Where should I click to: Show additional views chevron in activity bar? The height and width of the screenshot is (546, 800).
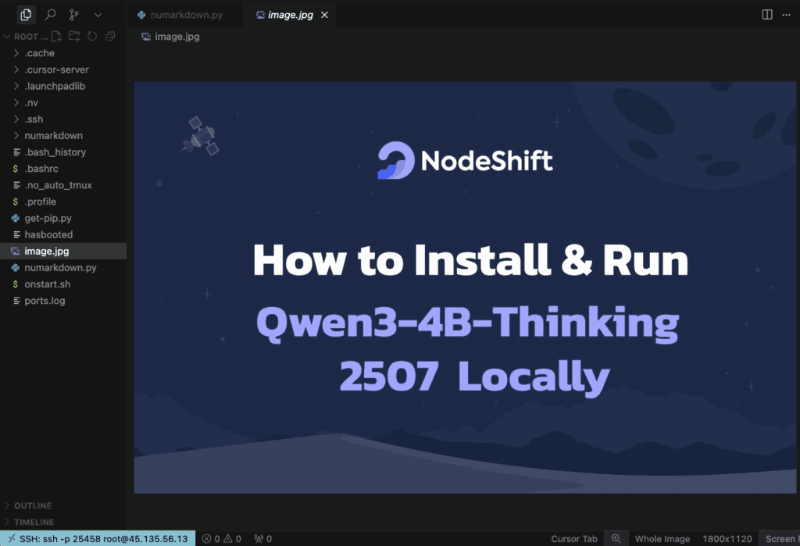point(98,16)
